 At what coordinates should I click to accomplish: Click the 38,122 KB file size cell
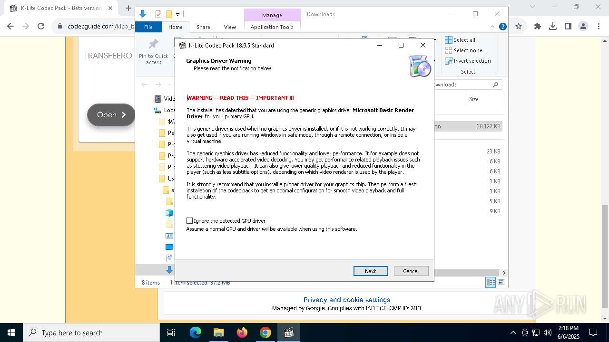[489, 126]
